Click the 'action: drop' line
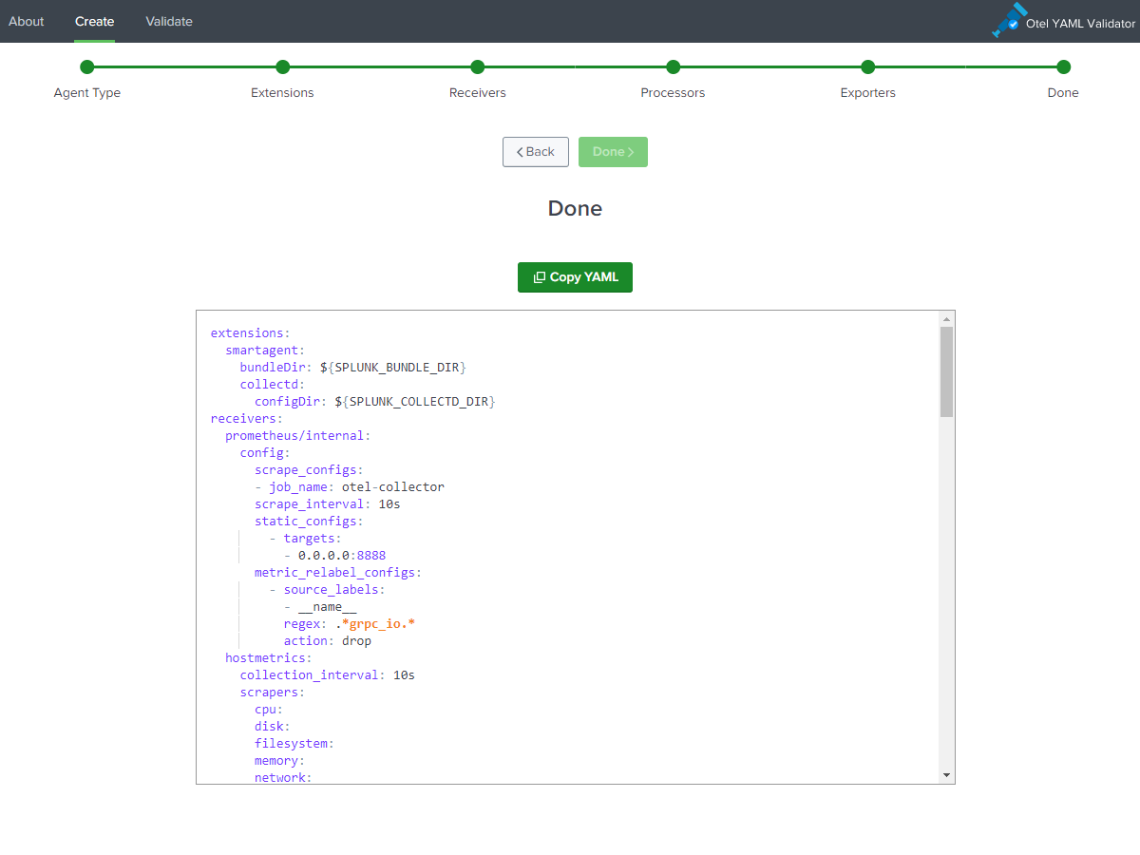 coord(328,641)
